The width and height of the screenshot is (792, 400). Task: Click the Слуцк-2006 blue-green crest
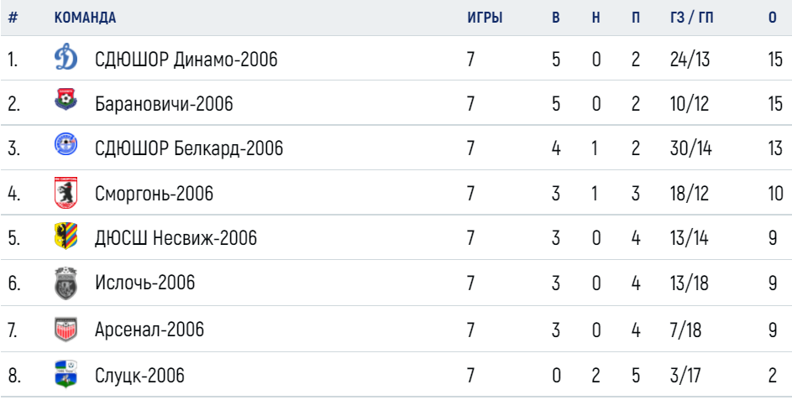(66, 374)
